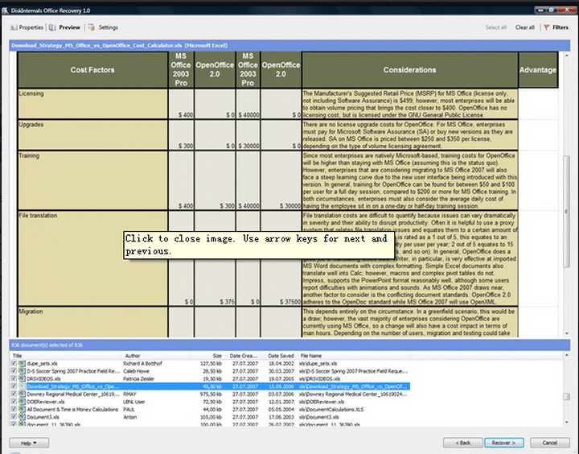Click file icon next to DRSVIDEOS.xls
Image resolution: width=579 pixels, height=454 pixels.
(21, 378)
